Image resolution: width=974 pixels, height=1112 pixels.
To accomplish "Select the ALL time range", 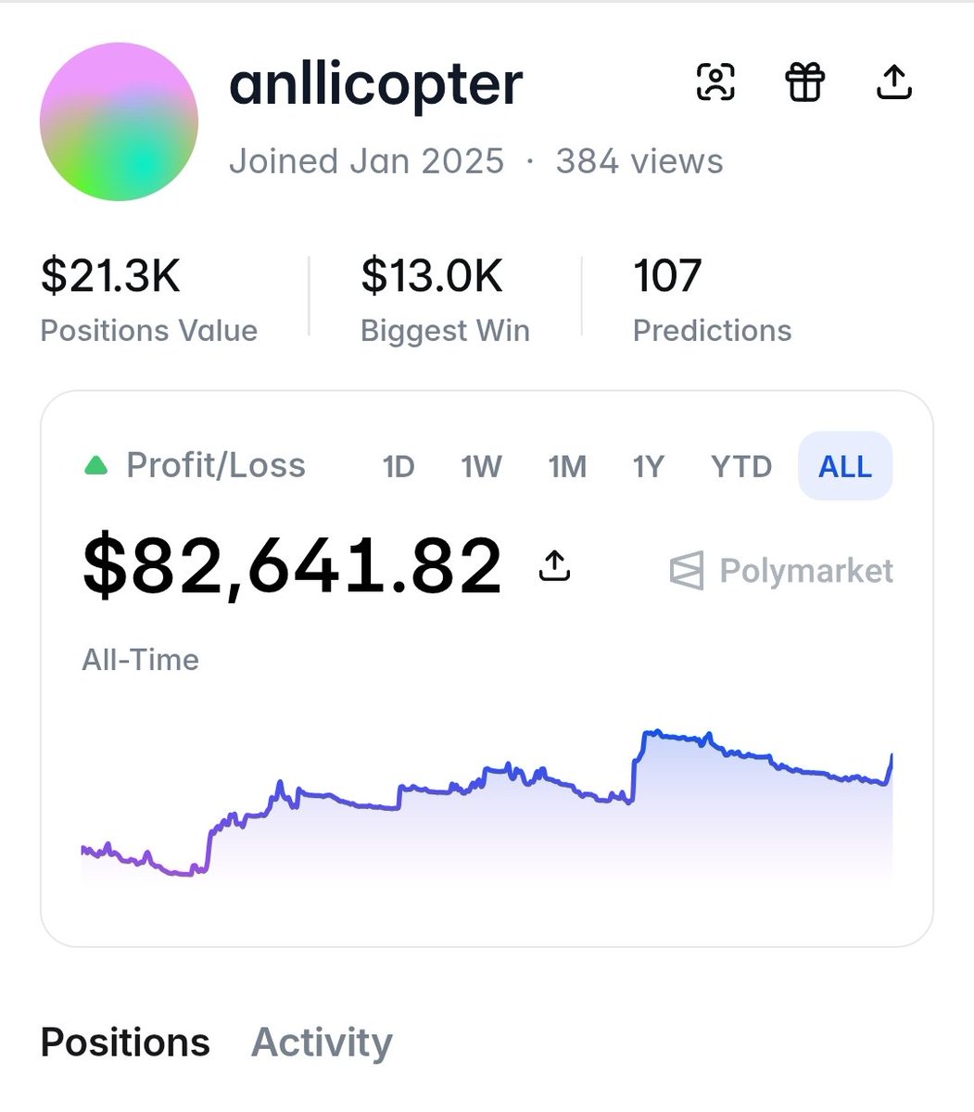I will (845, 466).
